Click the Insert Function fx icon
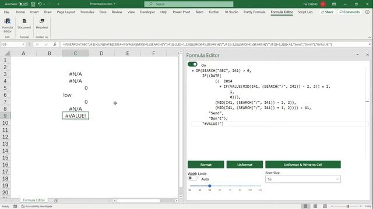Screen dimensions: 373x209 [55, 44]
